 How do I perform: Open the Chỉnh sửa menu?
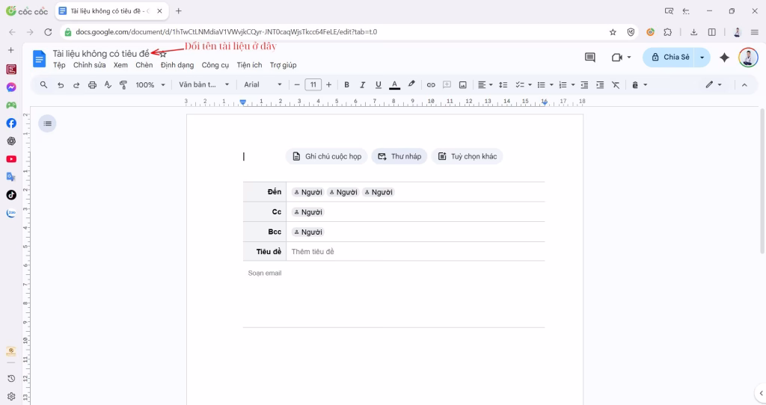point(90,65)
